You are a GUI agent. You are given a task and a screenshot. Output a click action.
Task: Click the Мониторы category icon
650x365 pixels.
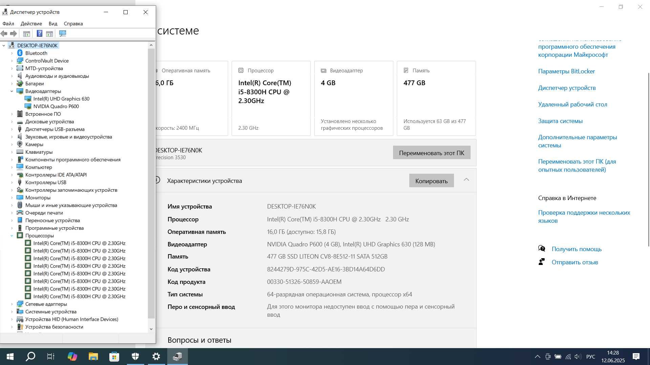tap(20, 197)
